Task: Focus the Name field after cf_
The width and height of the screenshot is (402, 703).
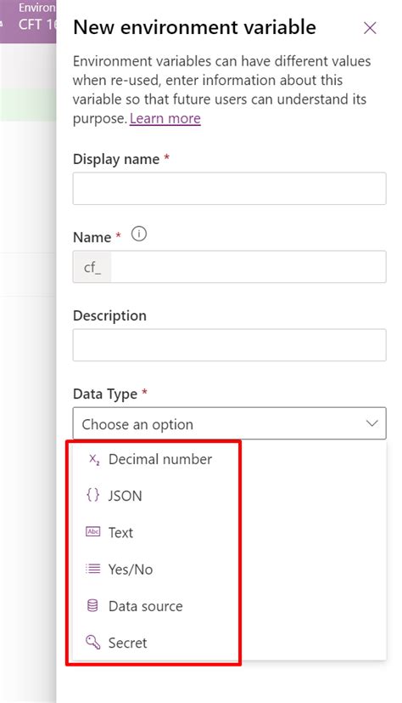Action: (248, 267)
